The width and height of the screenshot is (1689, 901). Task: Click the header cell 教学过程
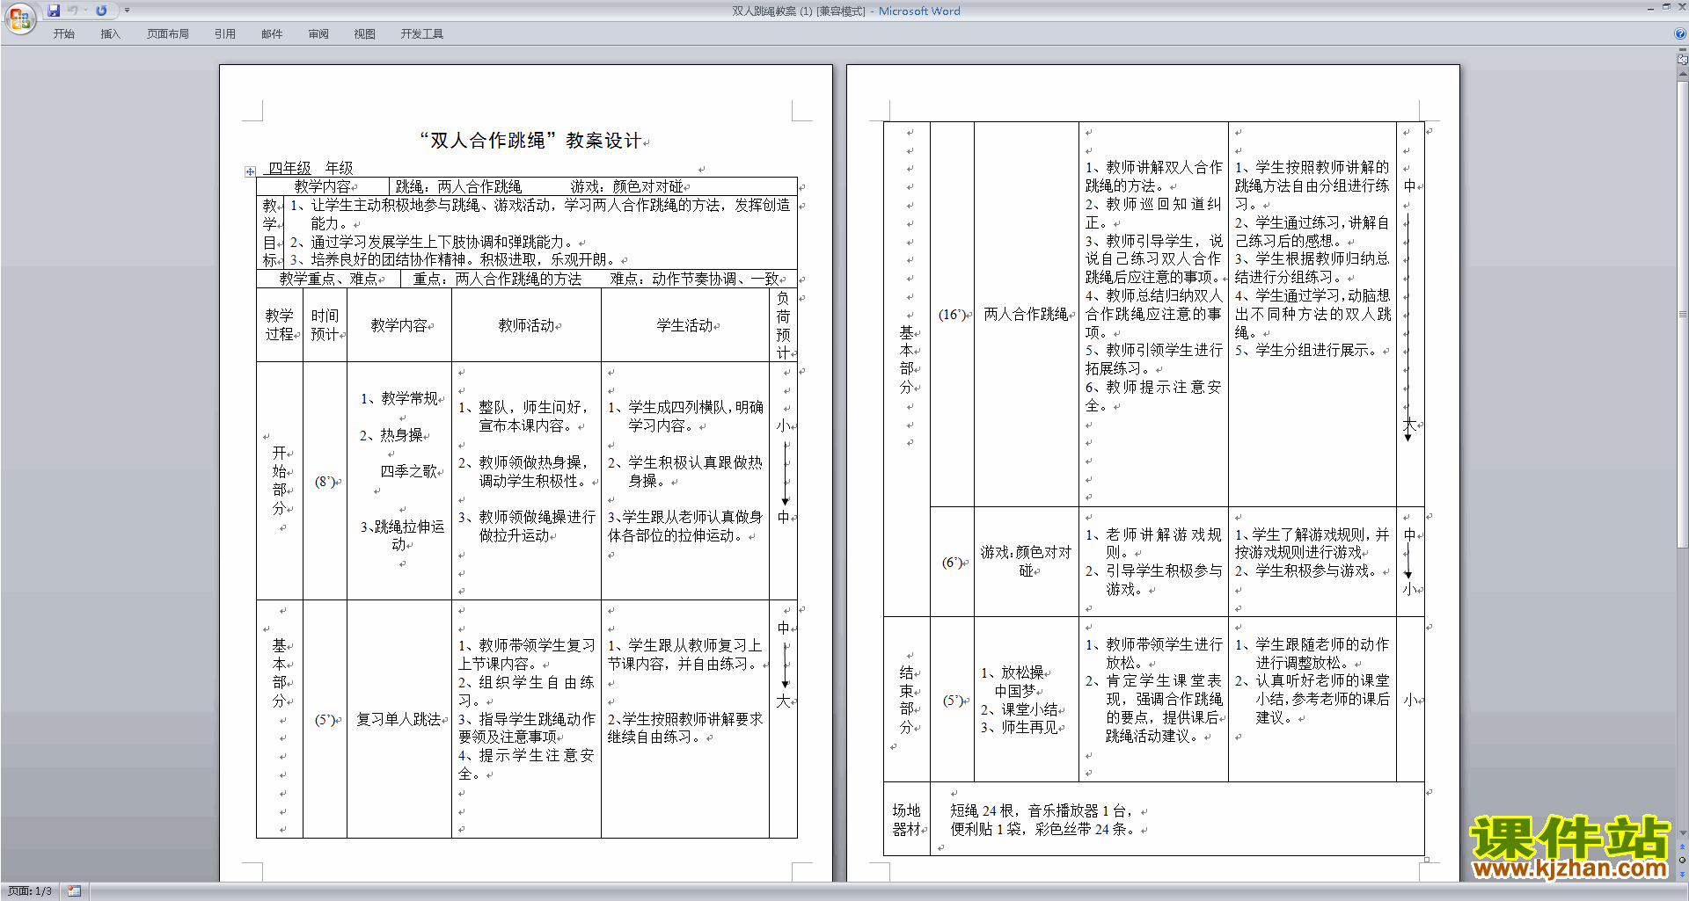(x=280, y=324)
